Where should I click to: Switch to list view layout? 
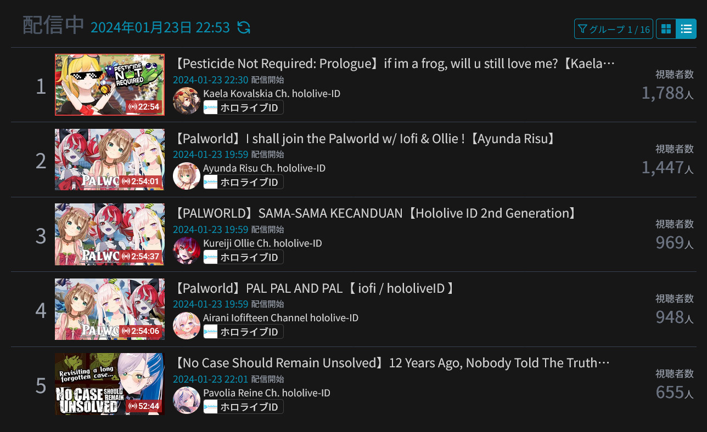tap(686, 29)
